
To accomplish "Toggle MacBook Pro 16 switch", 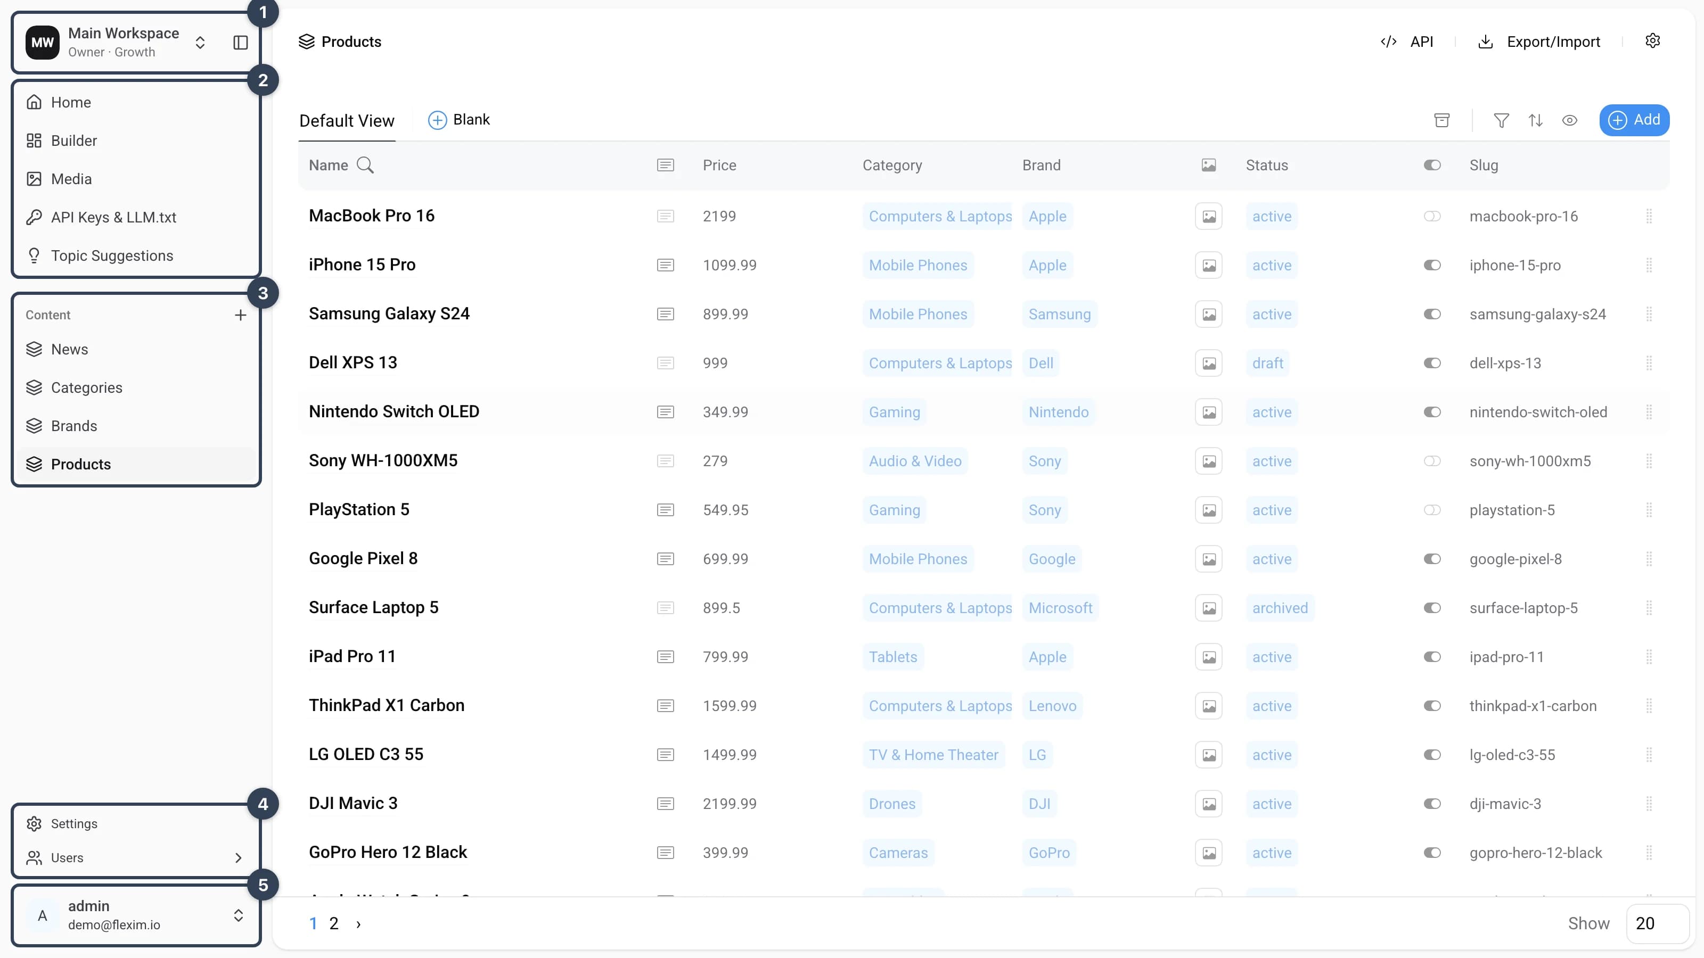I will (1432, 216).
